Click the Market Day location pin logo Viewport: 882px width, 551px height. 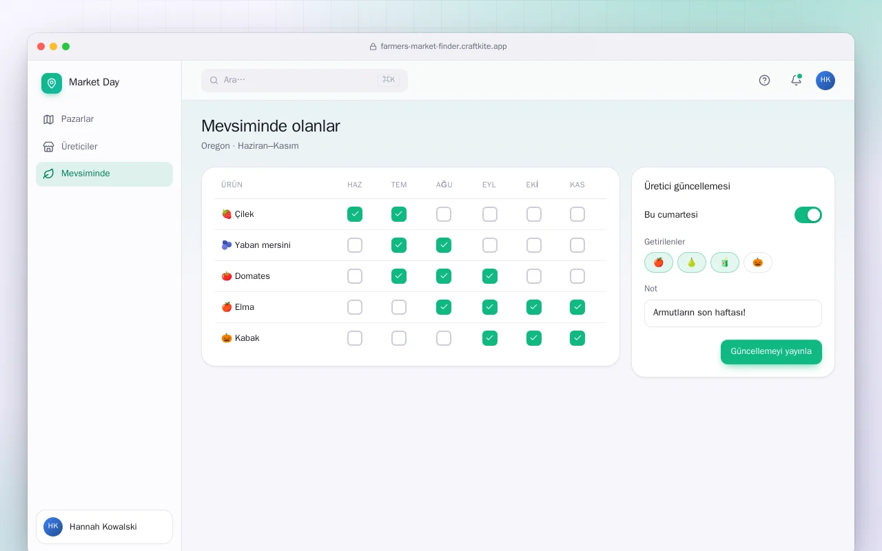tap(52, 83)
